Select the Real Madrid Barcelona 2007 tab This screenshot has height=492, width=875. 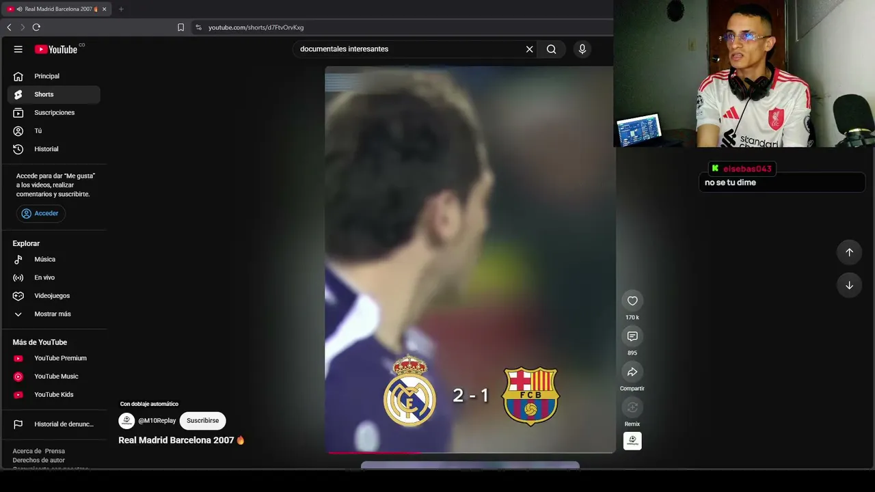coord(56,9)
